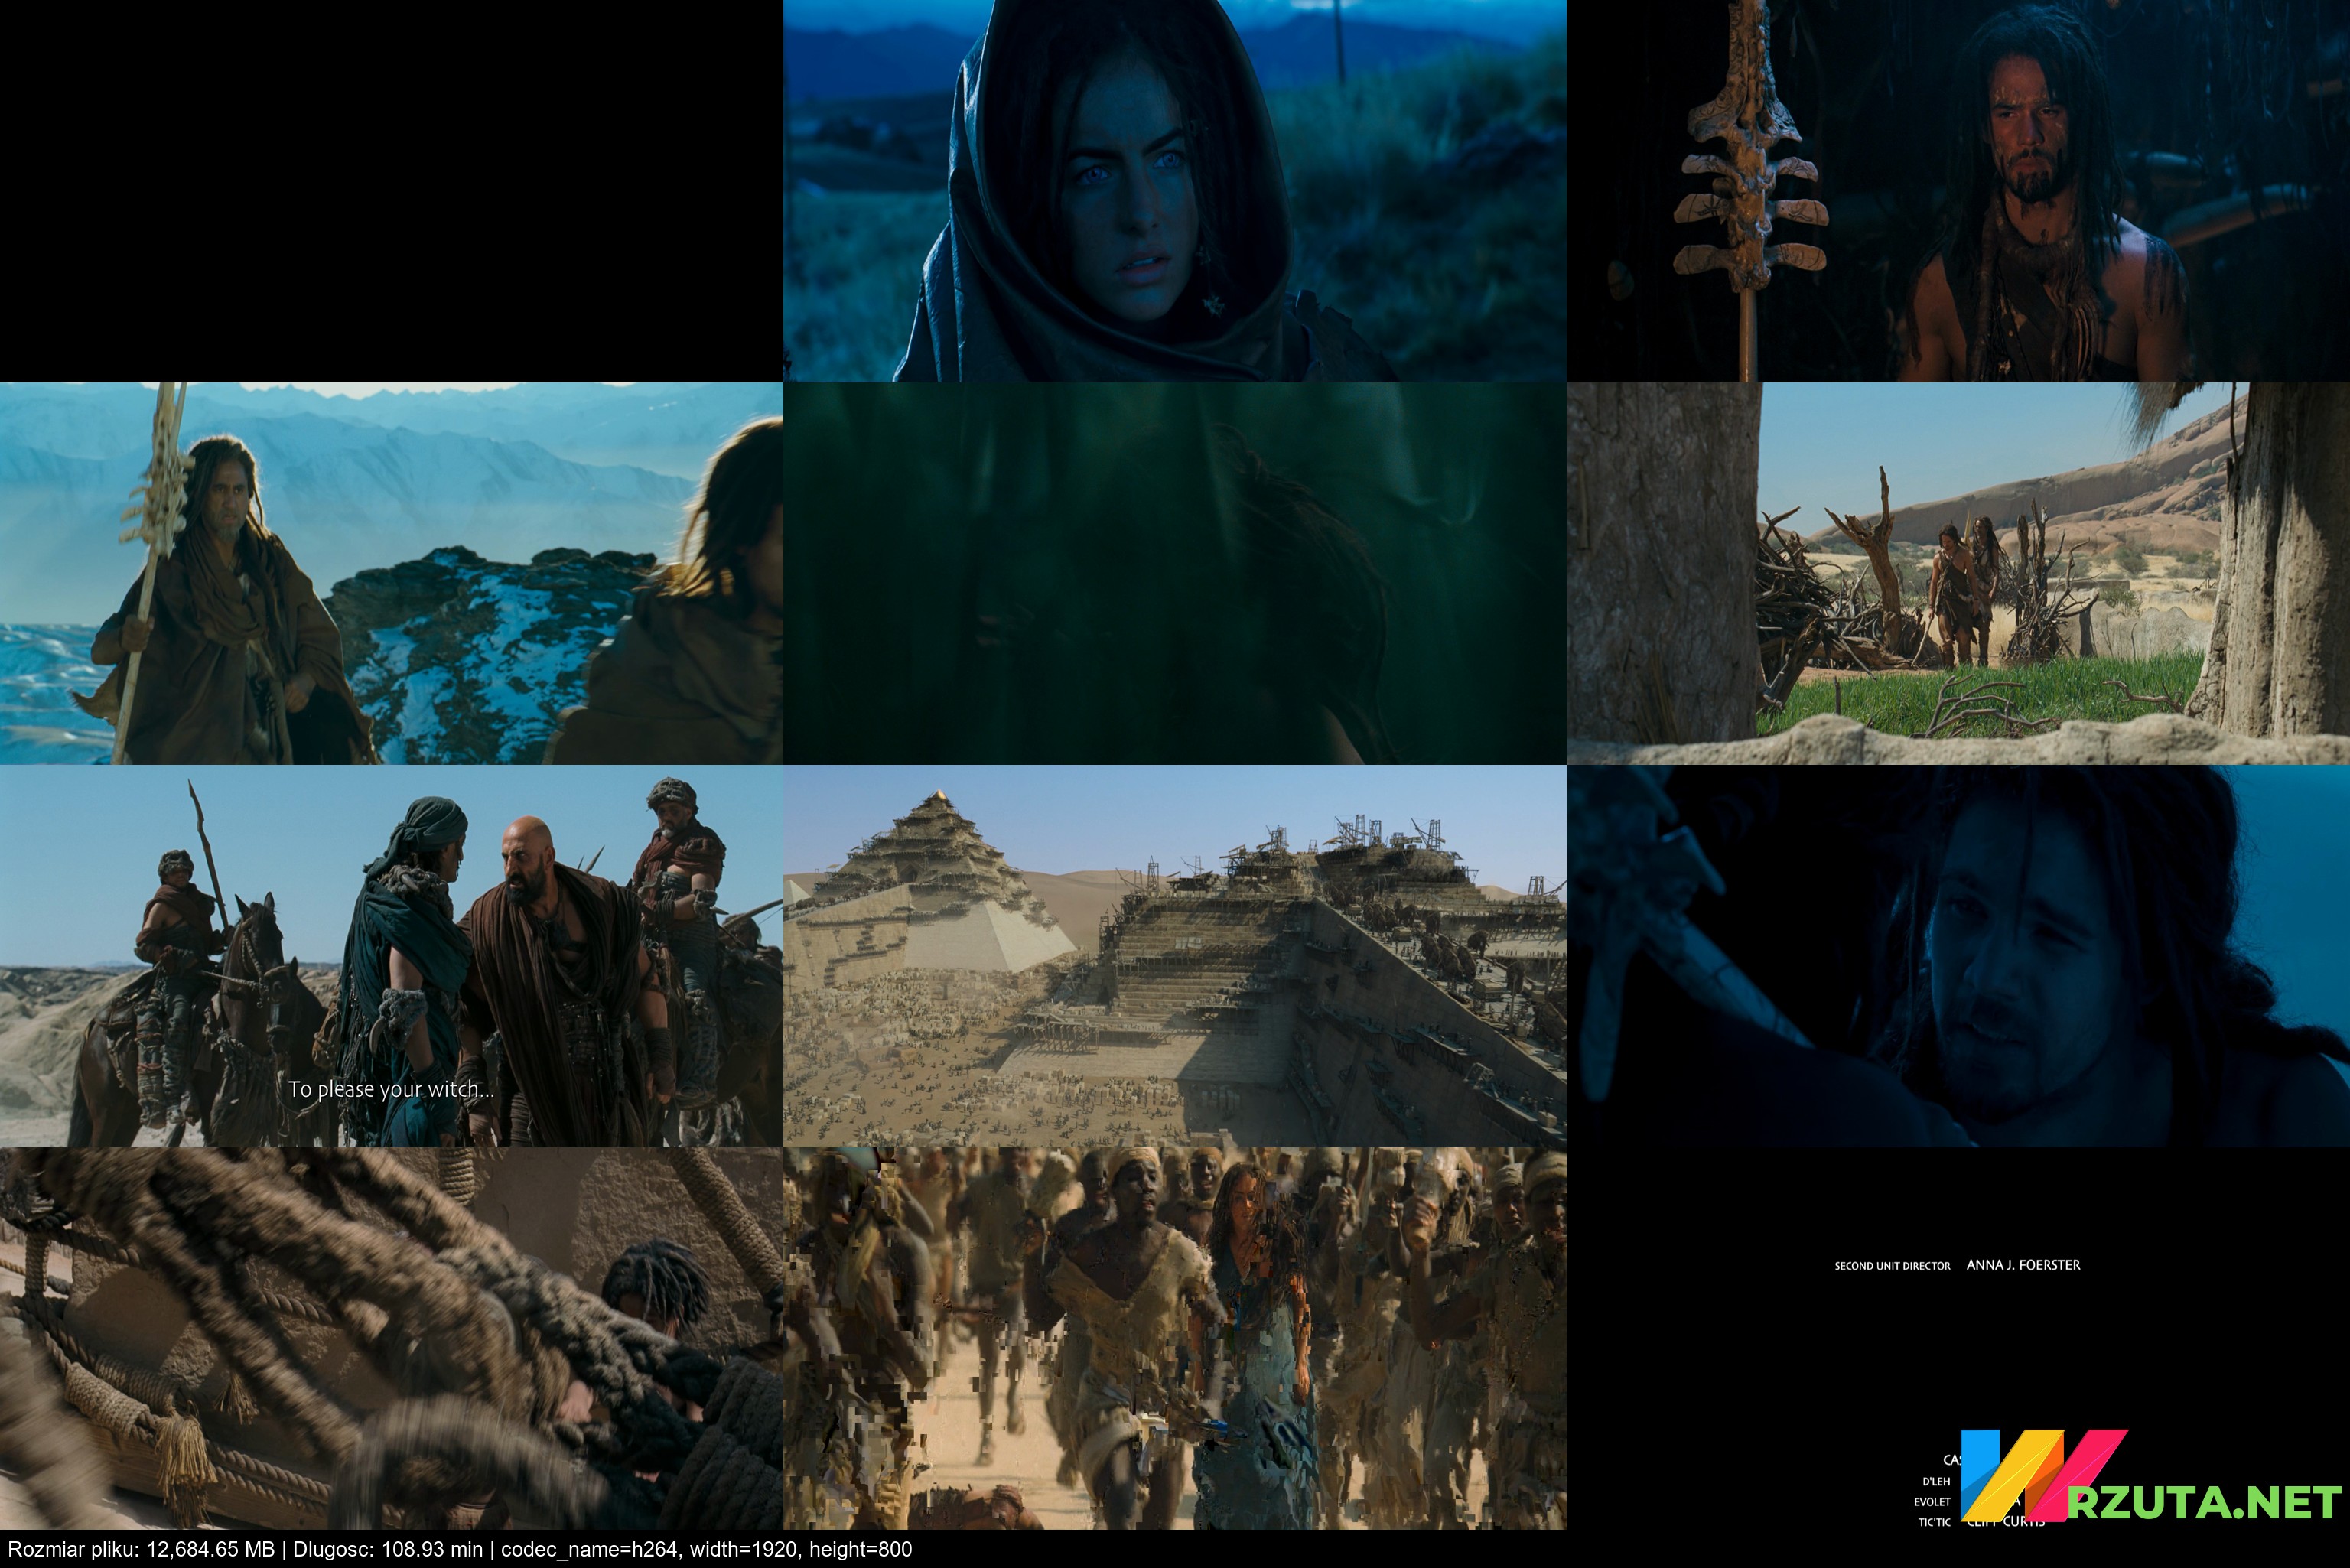Screen dimensions: 2350x1568
Task: Open the hooded woman thumbnail
Action: pos(1174,191)
